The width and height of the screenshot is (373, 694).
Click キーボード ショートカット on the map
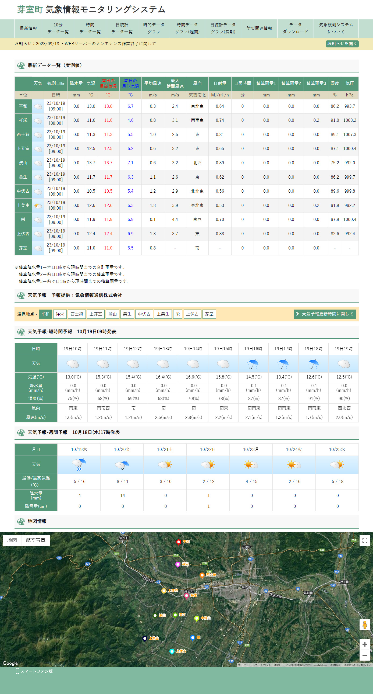click(255, 665)
